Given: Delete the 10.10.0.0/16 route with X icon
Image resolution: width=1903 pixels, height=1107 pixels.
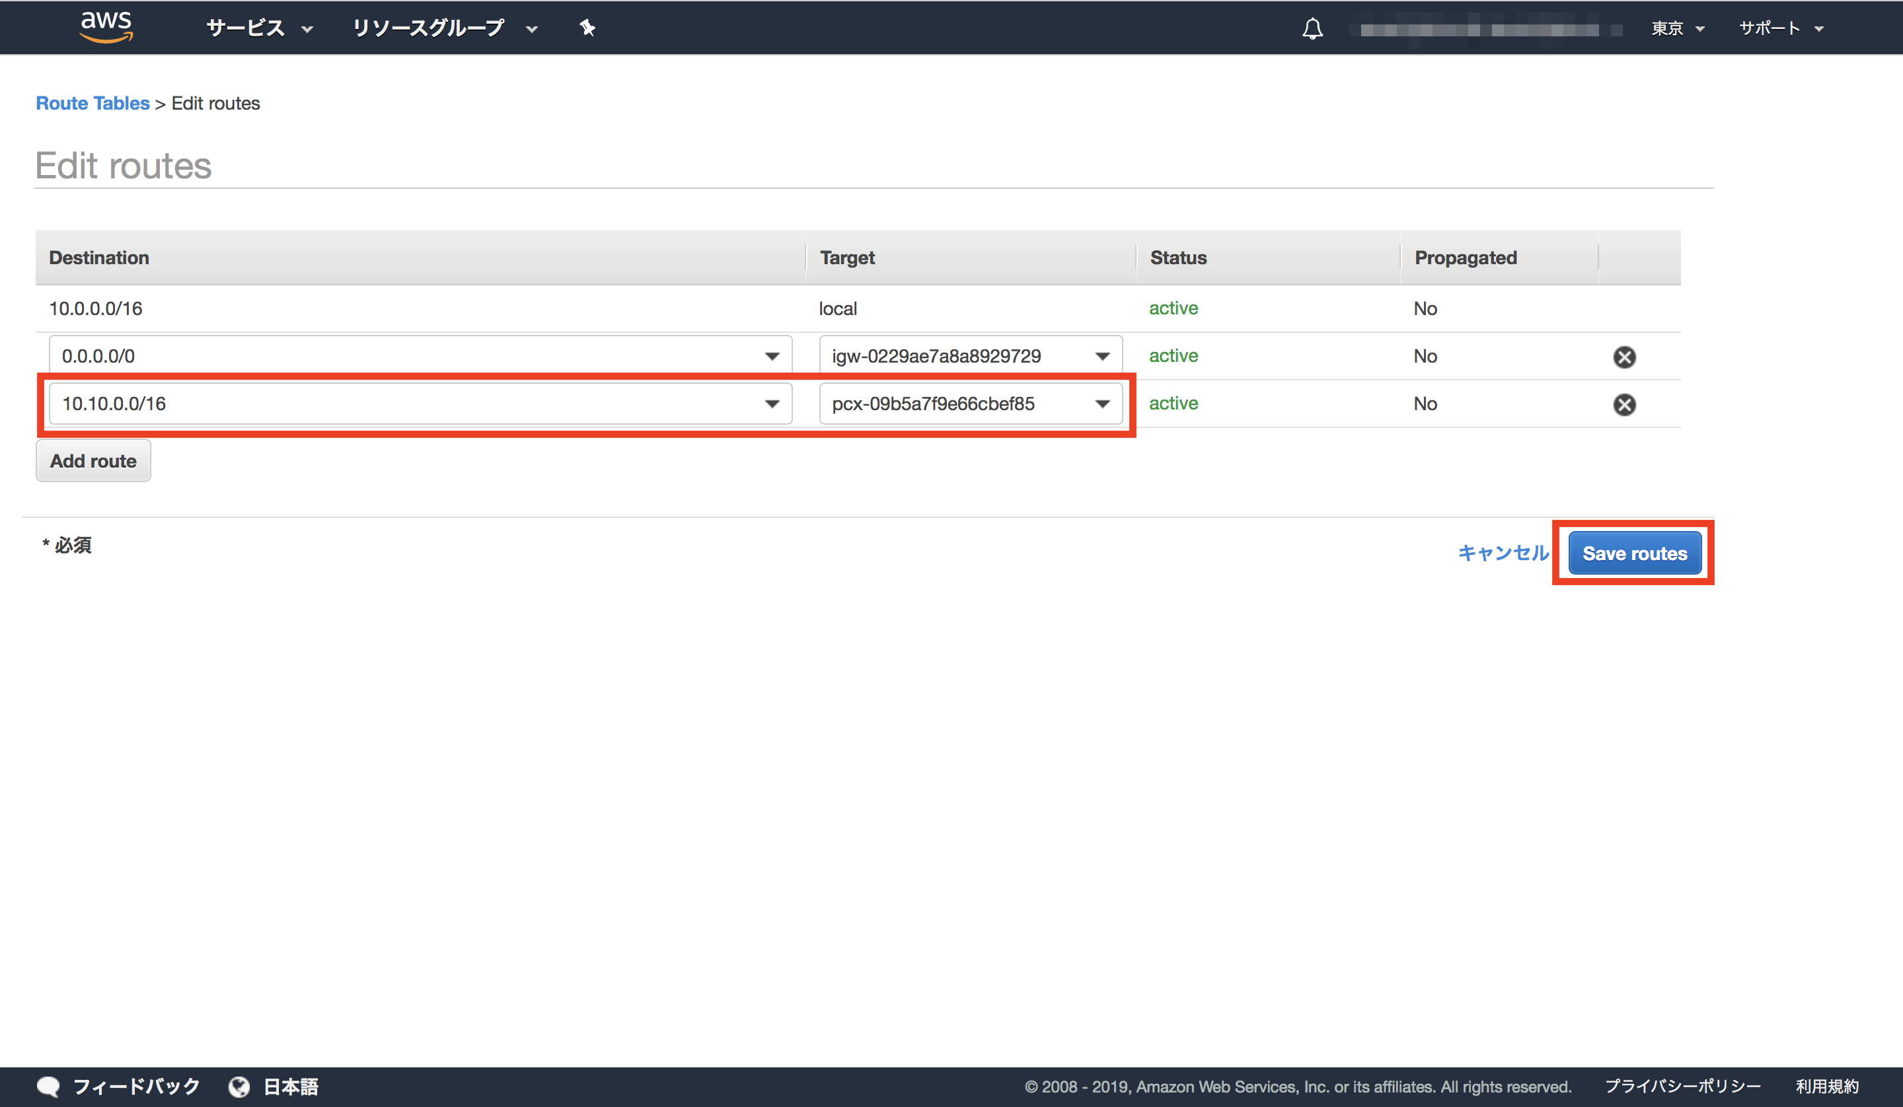Looking at the screenshot, I should (x=1623, y=404).
